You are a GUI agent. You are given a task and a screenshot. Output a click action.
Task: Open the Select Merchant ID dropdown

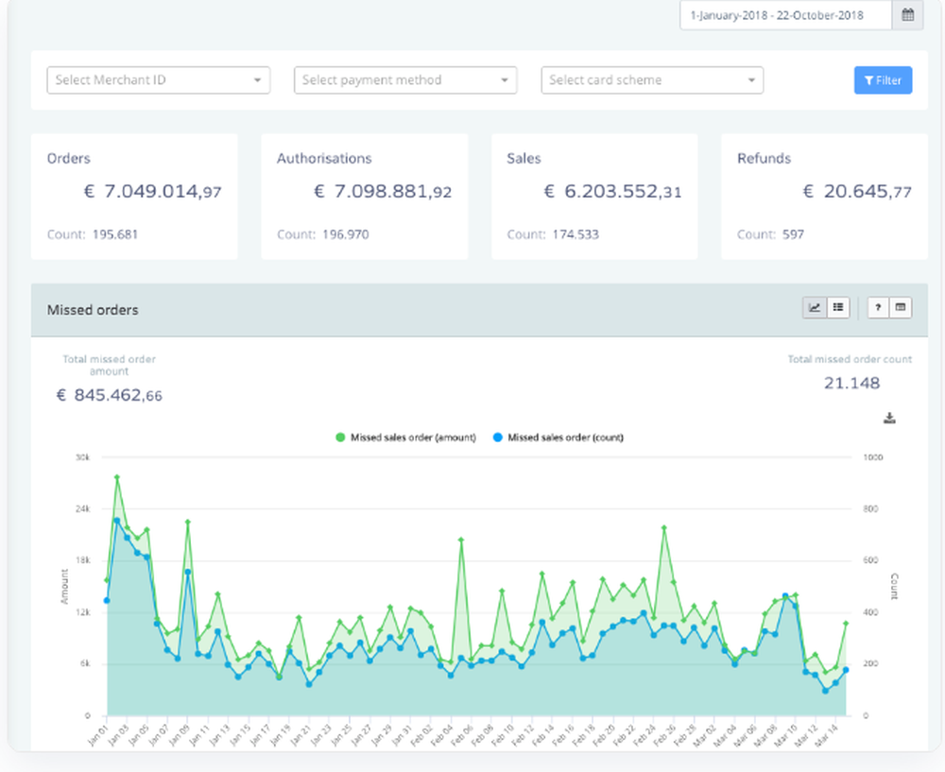pos(159,80)
